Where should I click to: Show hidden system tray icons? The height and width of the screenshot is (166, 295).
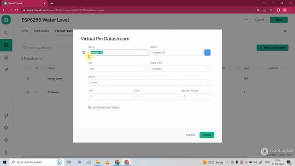[228, 162]
